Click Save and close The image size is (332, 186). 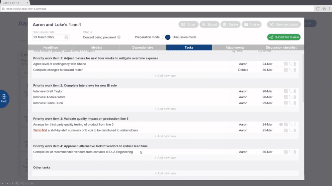click(x=284, y=24)
